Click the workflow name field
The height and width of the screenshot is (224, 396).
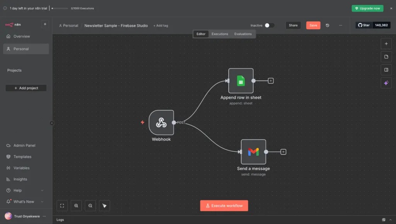point(116,25)
